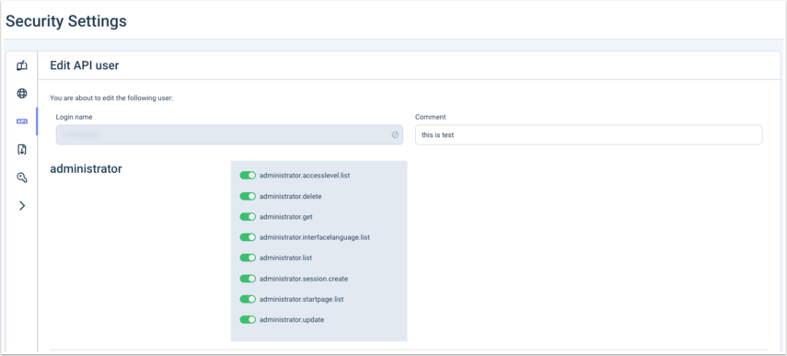Switch off administrator.interfacelanguage.list
787x356 pixels.
pyautogui.click(x=248, y=237)
